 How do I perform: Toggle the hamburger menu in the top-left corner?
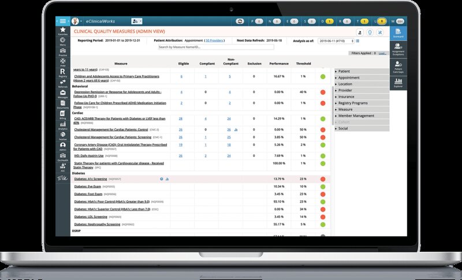[63, 21]
